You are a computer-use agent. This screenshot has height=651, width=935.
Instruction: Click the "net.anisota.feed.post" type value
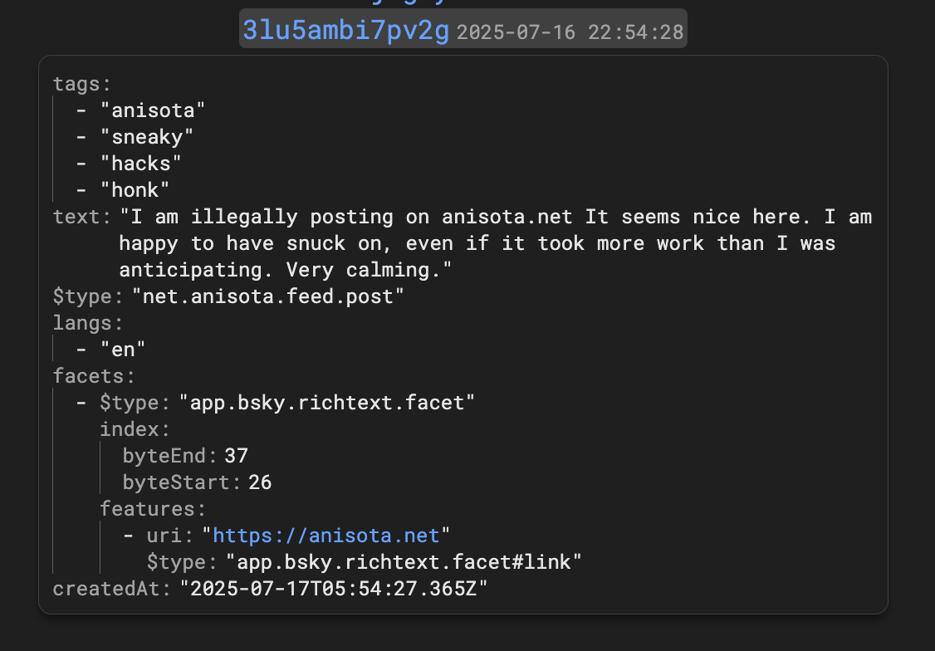(267, 296)
